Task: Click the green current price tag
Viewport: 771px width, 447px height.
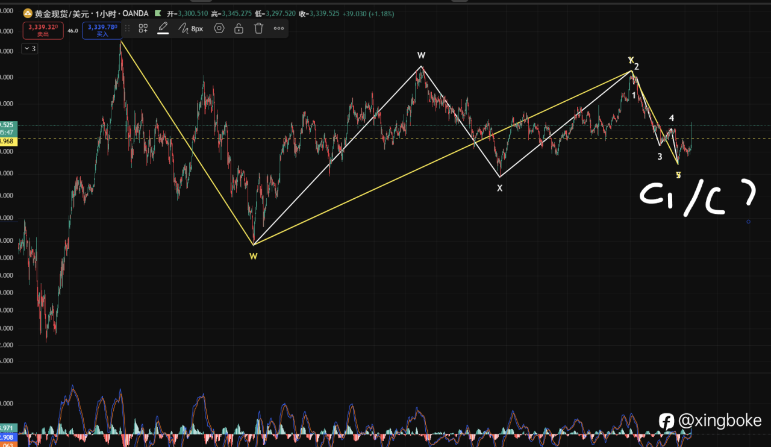Action: pos(7,128)
